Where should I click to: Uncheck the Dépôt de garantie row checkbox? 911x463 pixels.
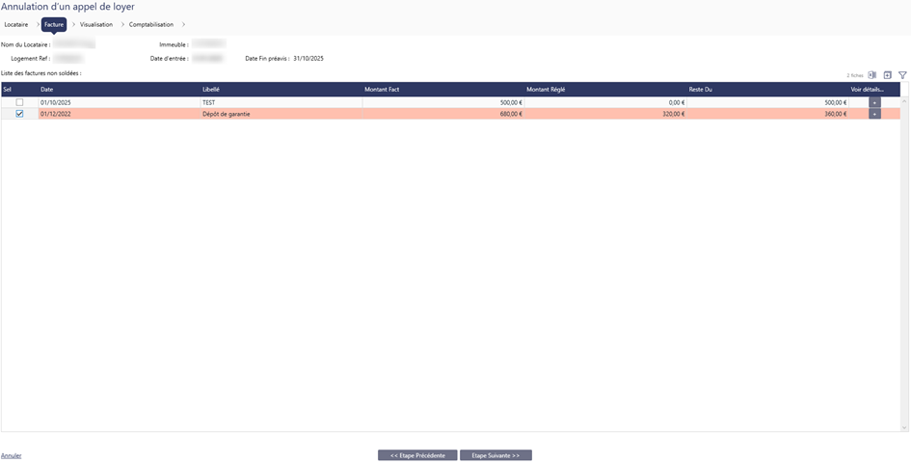click(x=19, y=113)
